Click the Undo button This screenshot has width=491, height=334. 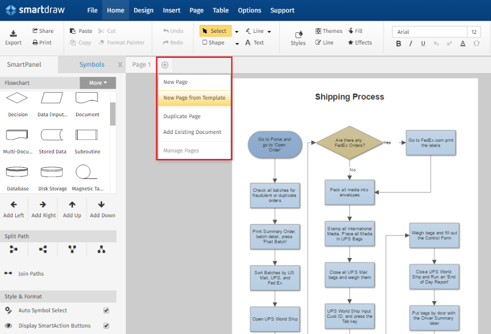click(x=173, y=31)
